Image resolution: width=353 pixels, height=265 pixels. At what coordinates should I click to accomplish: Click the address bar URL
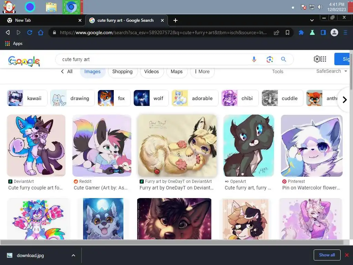click(x=163, y=32)
